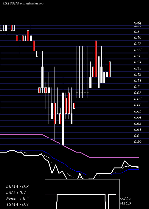Click the 'USA SOHO munafasutra.pro' chart title
149x209 pixels.
pos(23,4)
